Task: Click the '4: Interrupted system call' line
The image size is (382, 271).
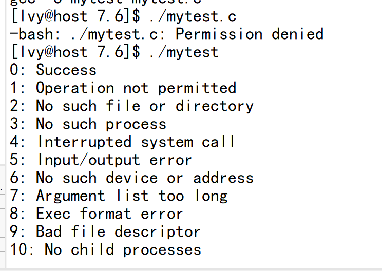Action: coord(122,142)
